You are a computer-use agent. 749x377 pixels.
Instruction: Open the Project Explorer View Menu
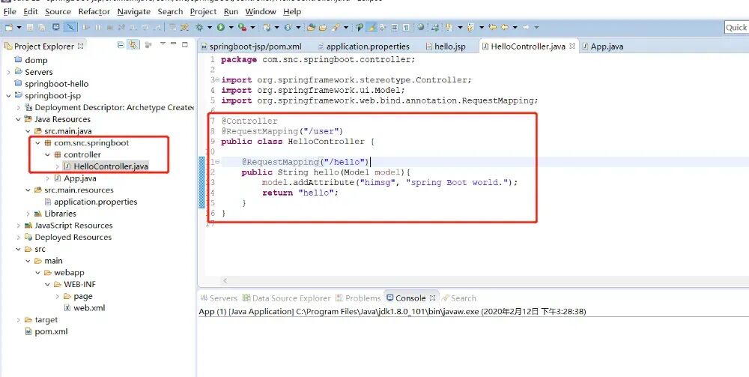(x=163, y=43)
